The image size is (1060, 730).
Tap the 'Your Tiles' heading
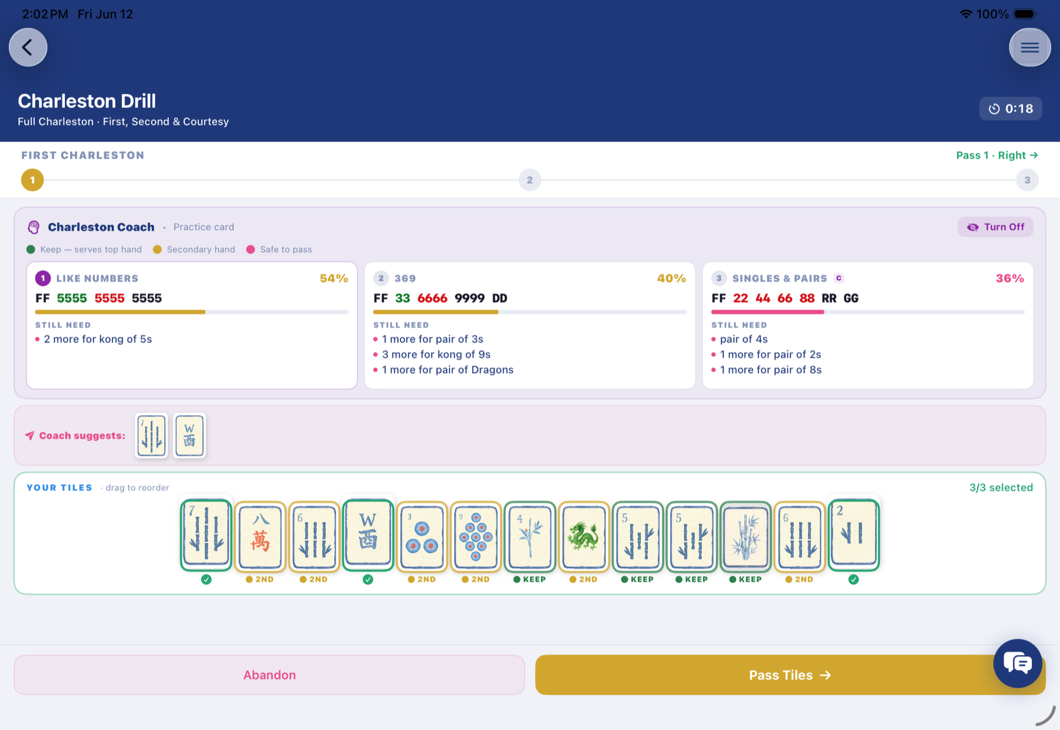point(59,487)
